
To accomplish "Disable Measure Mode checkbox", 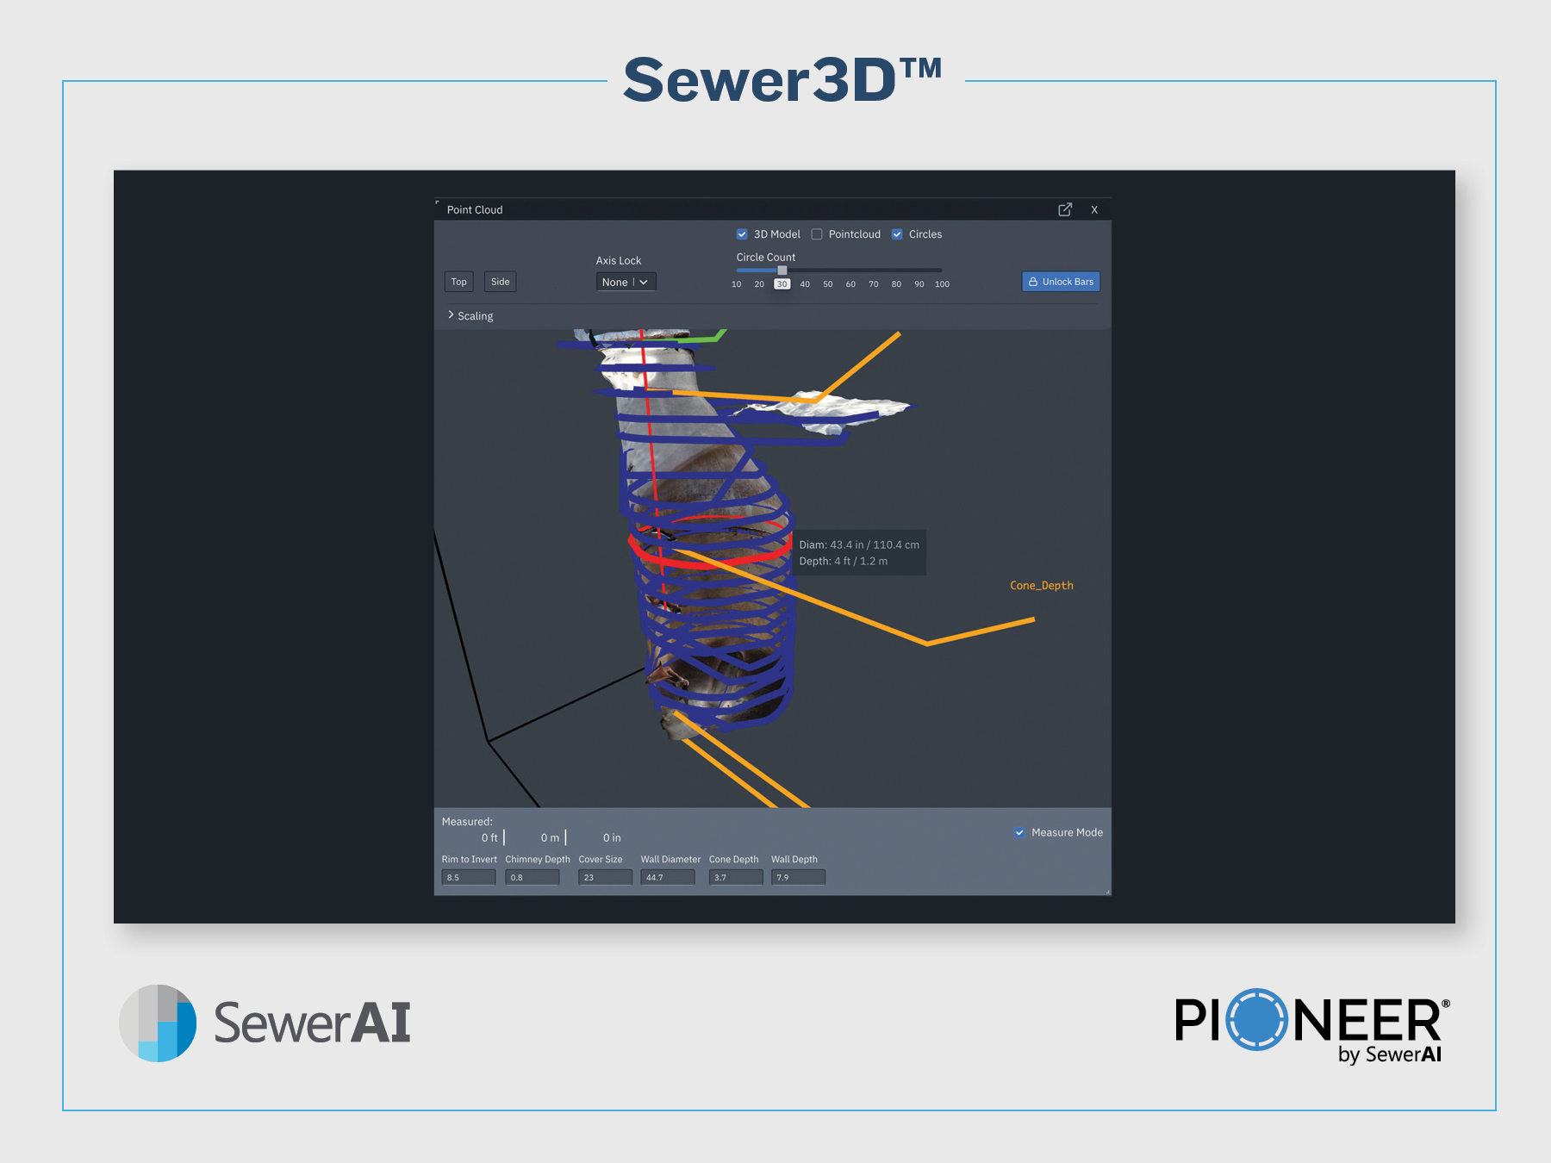I will coord(1020,832).
